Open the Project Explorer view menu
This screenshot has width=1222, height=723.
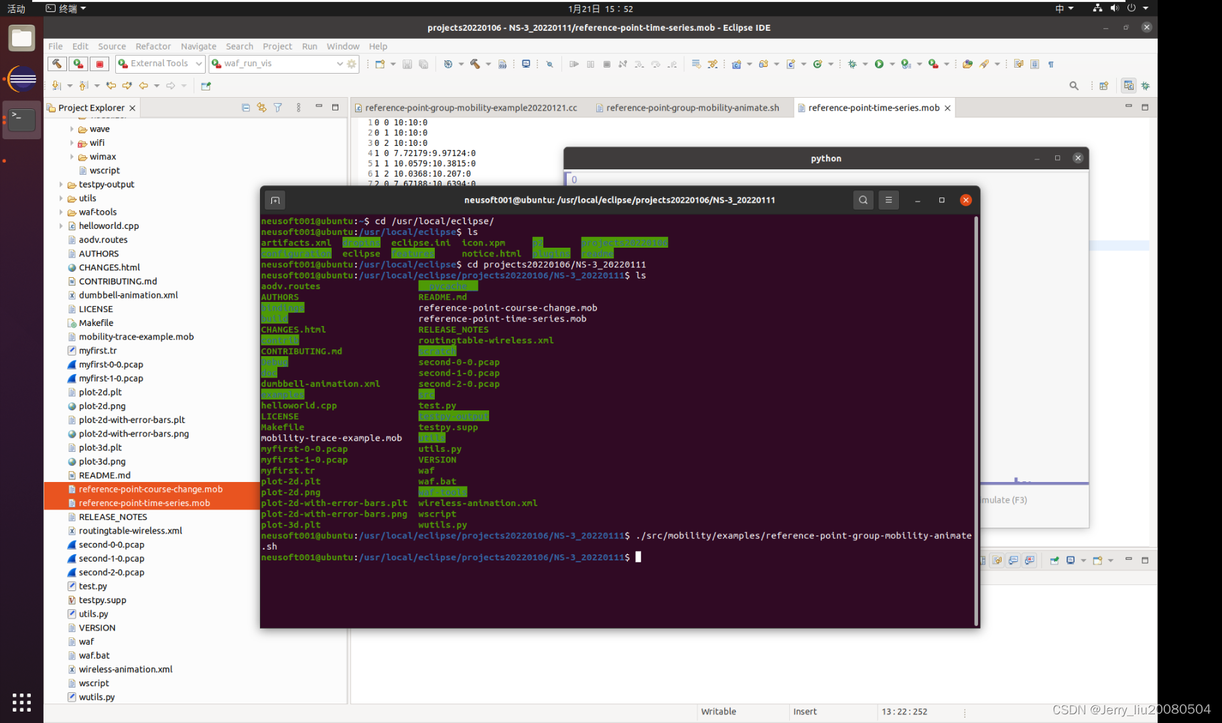pyautogui.click(x=299, y=108)
